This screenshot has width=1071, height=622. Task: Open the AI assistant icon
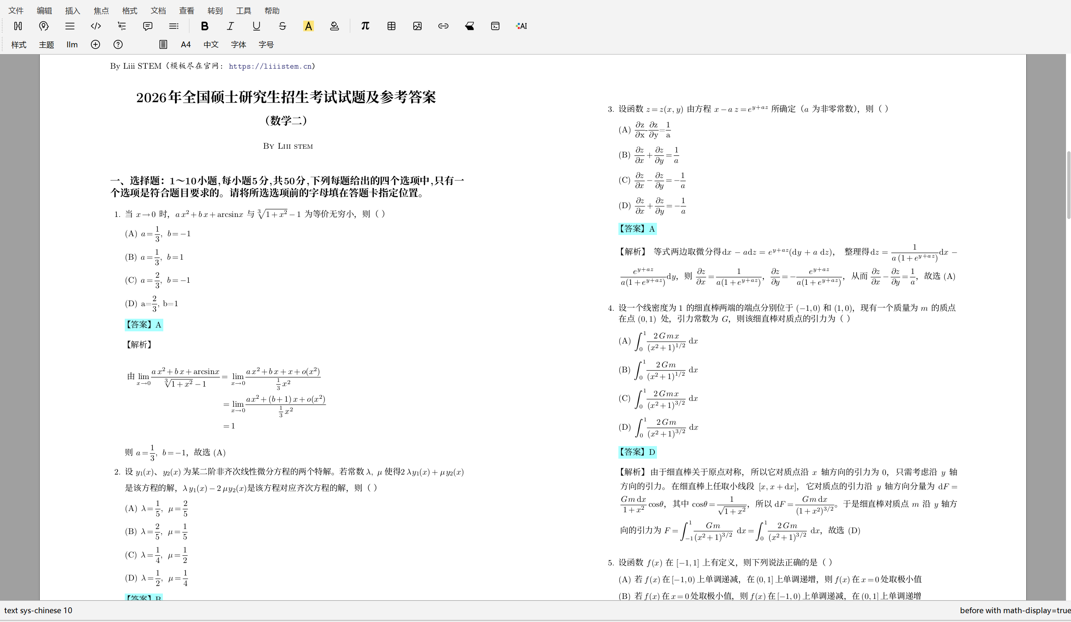[x=521, y=26]
